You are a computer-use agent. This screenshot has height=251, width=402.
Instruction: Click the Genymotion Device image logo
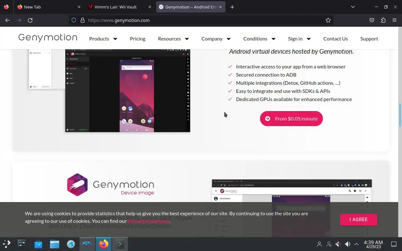coord(111,184)
